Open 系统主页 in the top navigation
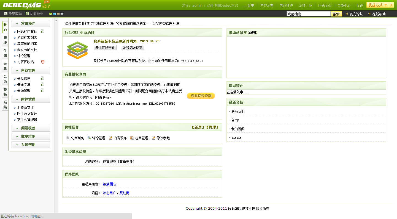Image resolution: width=397 pixels, height=219 pixels. pyautogui.click(x=305, y=5)
